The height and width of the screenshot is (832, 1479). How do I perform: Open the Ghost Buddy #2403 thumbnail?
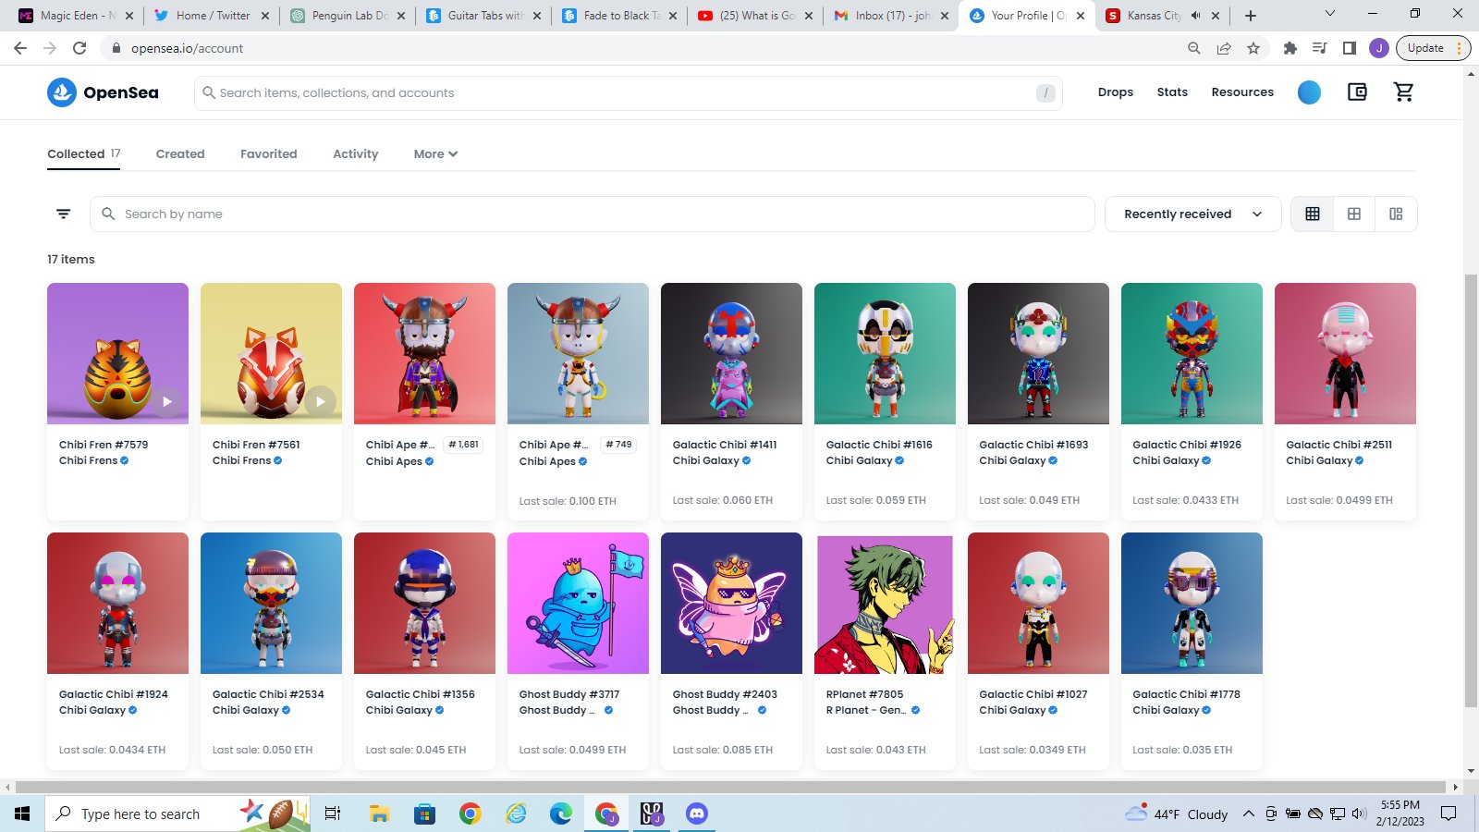731,603
